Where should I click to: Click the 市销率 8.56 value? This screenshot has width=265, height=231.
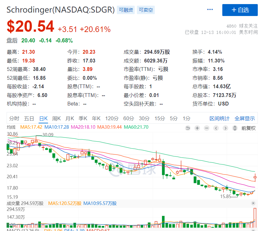click(x=218, y=78)
